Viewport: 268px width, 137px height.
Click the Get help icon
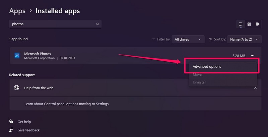[11, 122]
